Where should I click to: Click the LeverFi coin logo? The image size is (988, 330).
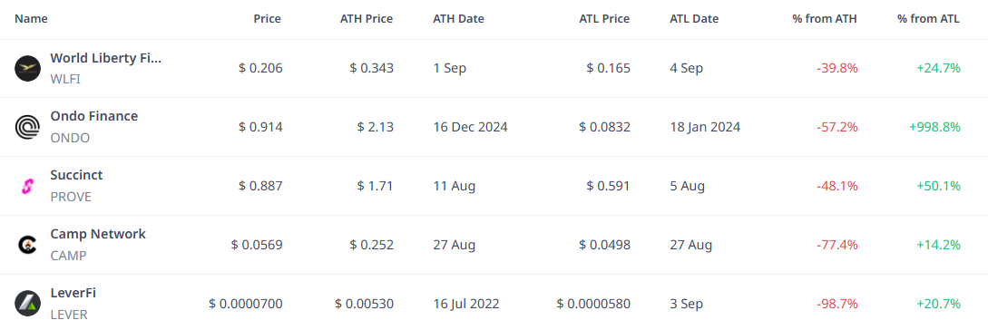pos(28,304)
